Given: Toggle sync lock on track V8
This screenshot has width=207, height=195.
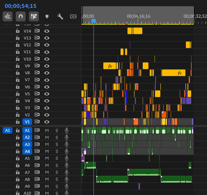Looking at the screenshot, I should pyautogui.click(x=37, y=73).
